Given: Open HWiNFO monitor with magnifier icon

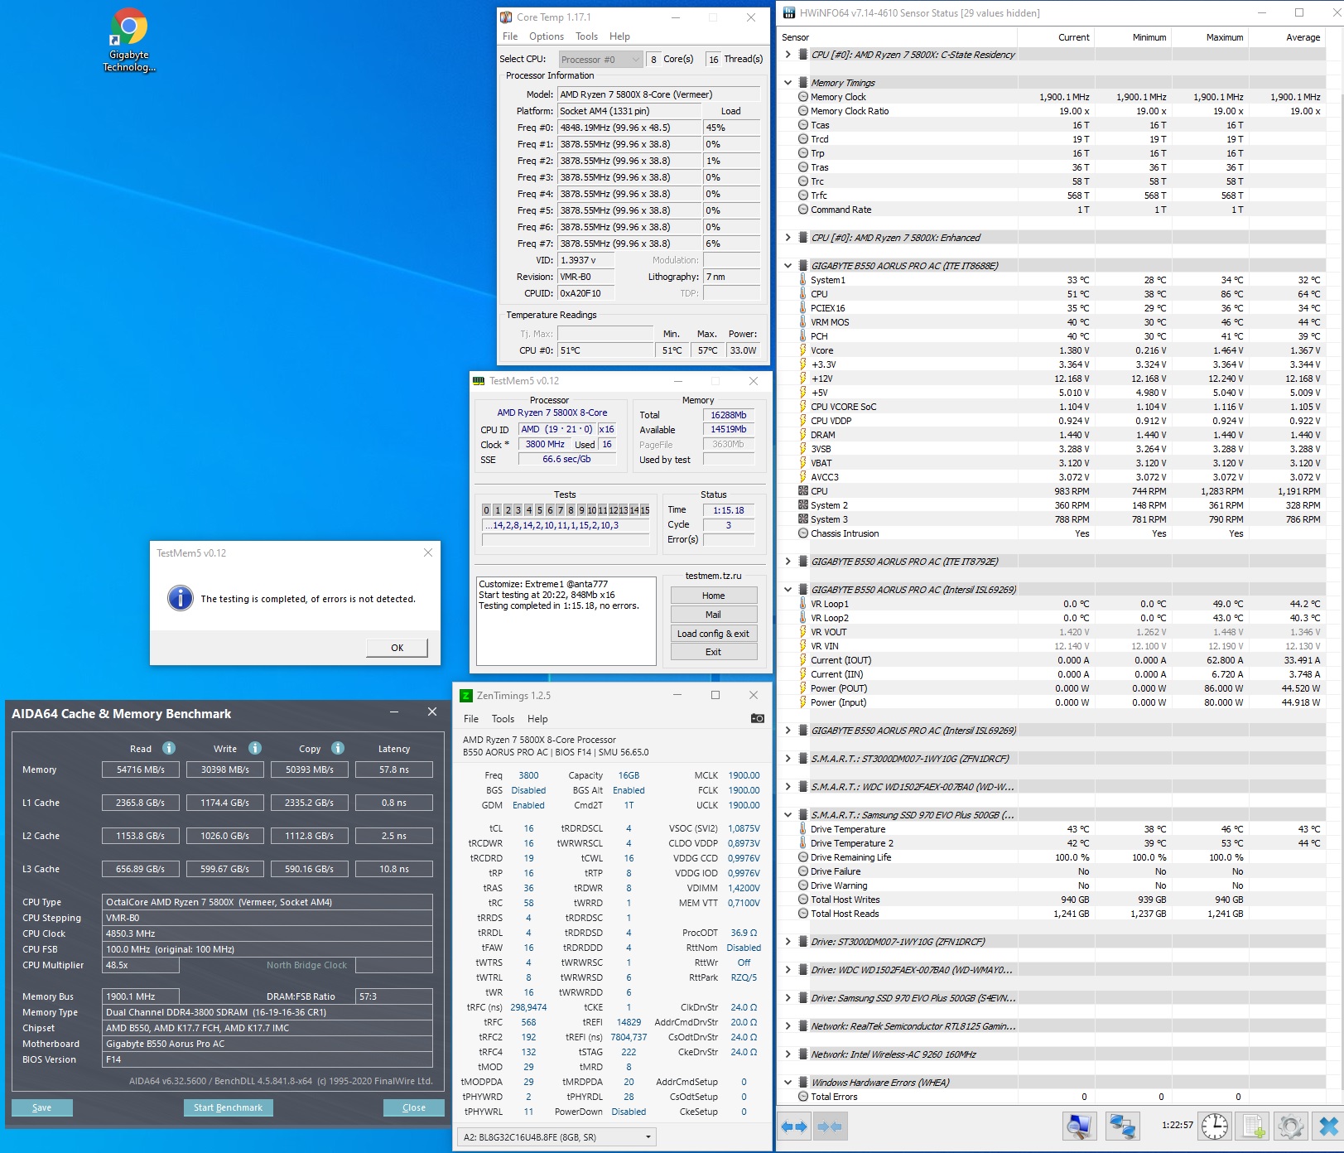Looking at the screenshot, I should 1080,1126.
